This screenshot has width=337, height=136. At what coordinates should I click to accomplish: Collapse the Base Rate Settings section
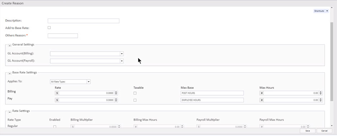10,73
